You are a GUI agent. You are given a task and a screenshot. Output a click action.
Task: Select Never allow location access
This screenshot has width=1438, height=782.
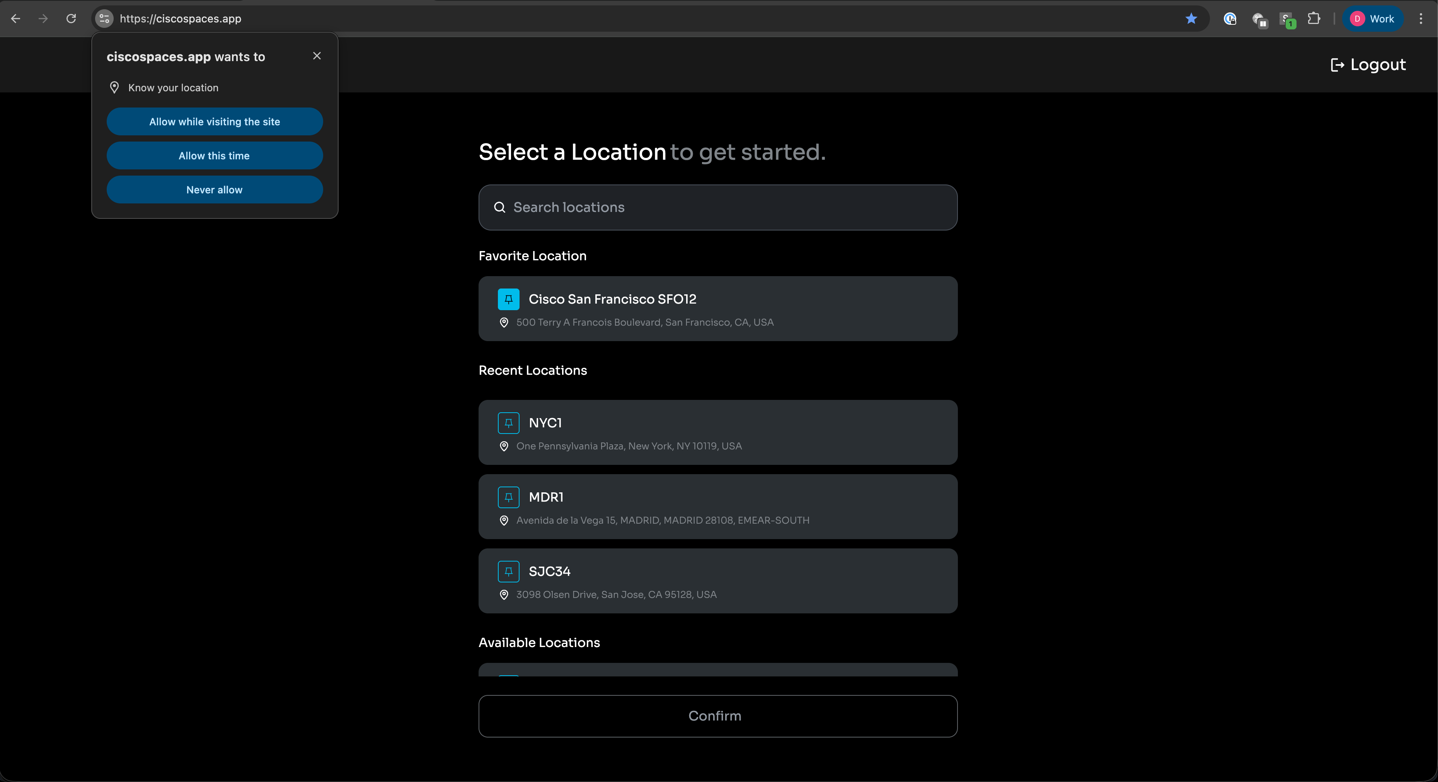[x=215, y=190]
